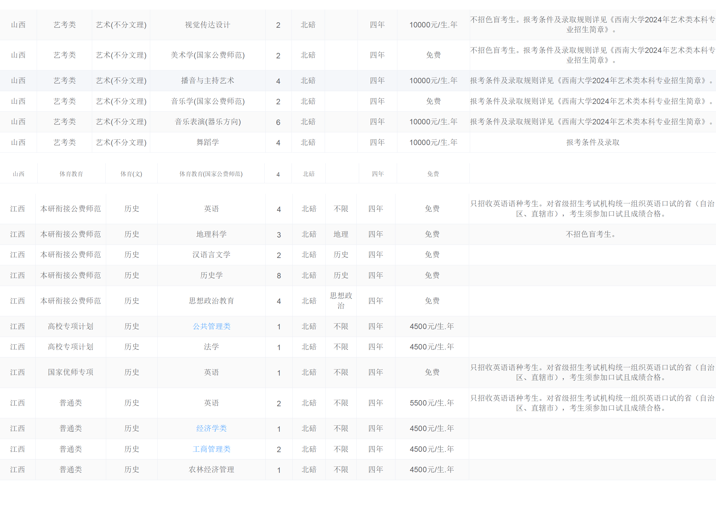Click the 国家优师专项 category cell

tap(70, 372)
